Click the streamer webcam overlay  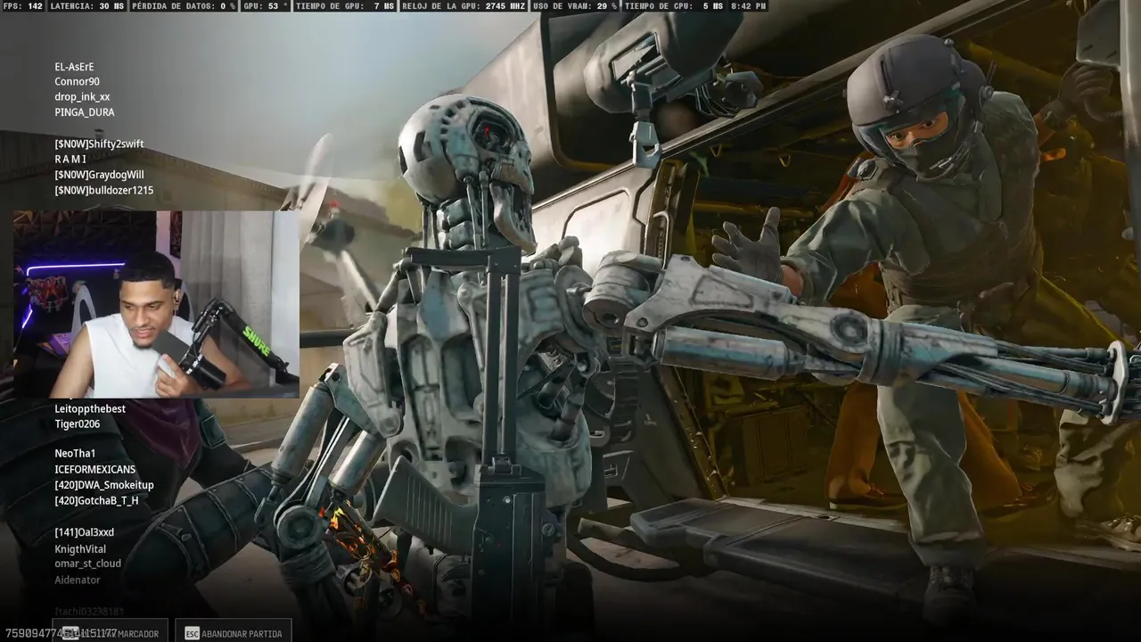click(x=156, y=304)
